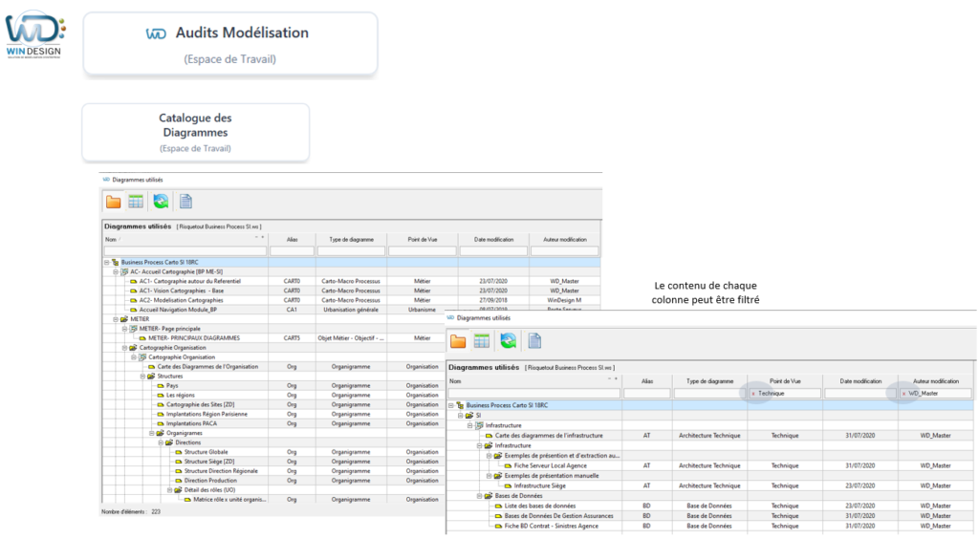Collapse the SI folder in the front window
This screenshot has height=539, width=979.
point(460,416)
